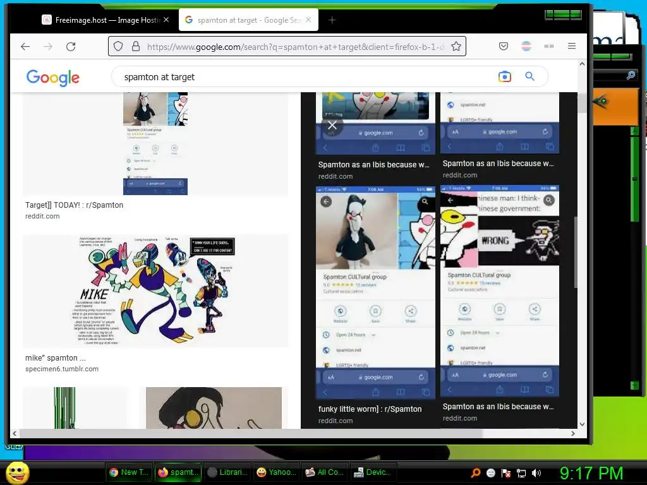Click the 9:17 PM clock
Viewport: 647px width, 485px height.
[x=591, y=473]
